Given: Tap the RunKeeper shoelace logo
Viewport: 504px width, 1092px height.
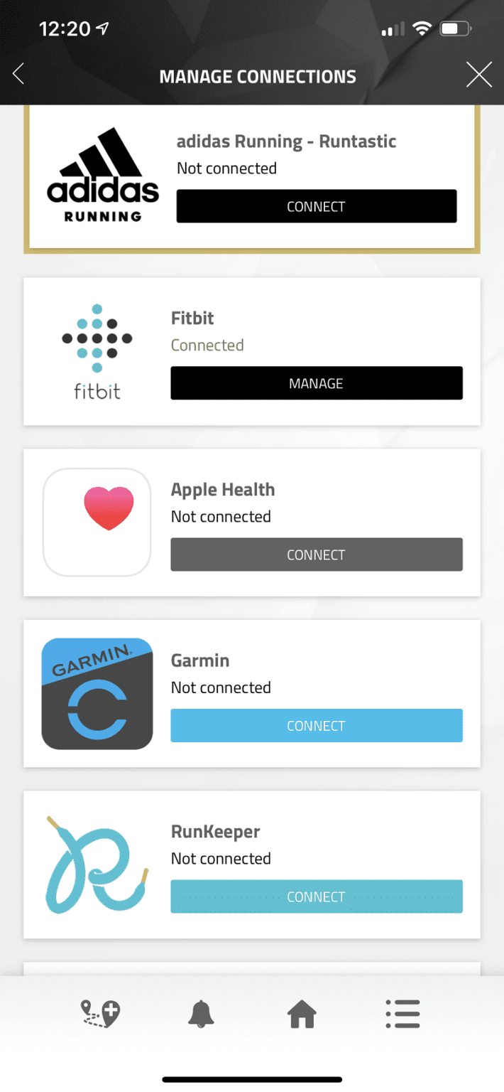Looking at the screenshot, I should 97,865.
